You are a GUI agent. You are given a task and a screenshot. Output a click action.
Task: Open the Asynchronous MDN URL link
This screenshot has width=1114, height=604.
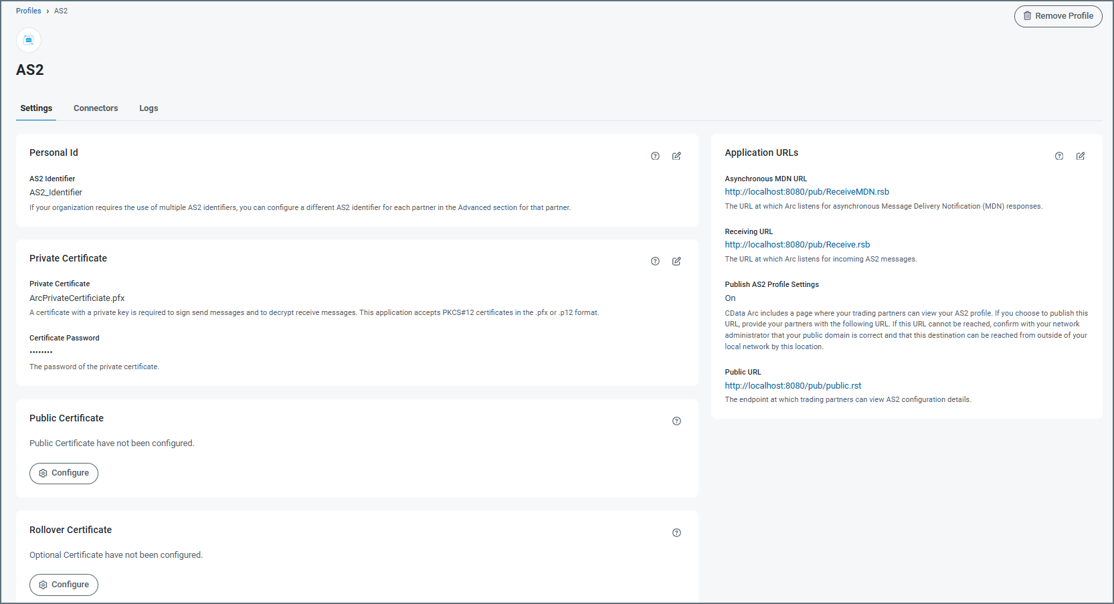[x=807, y=192]
